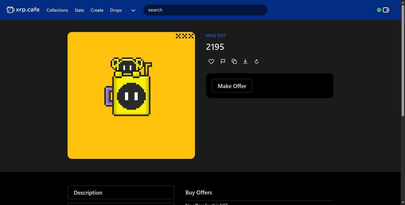Open the navigation chevron dropdown menu
405x205 pixels.
(133, 10)
